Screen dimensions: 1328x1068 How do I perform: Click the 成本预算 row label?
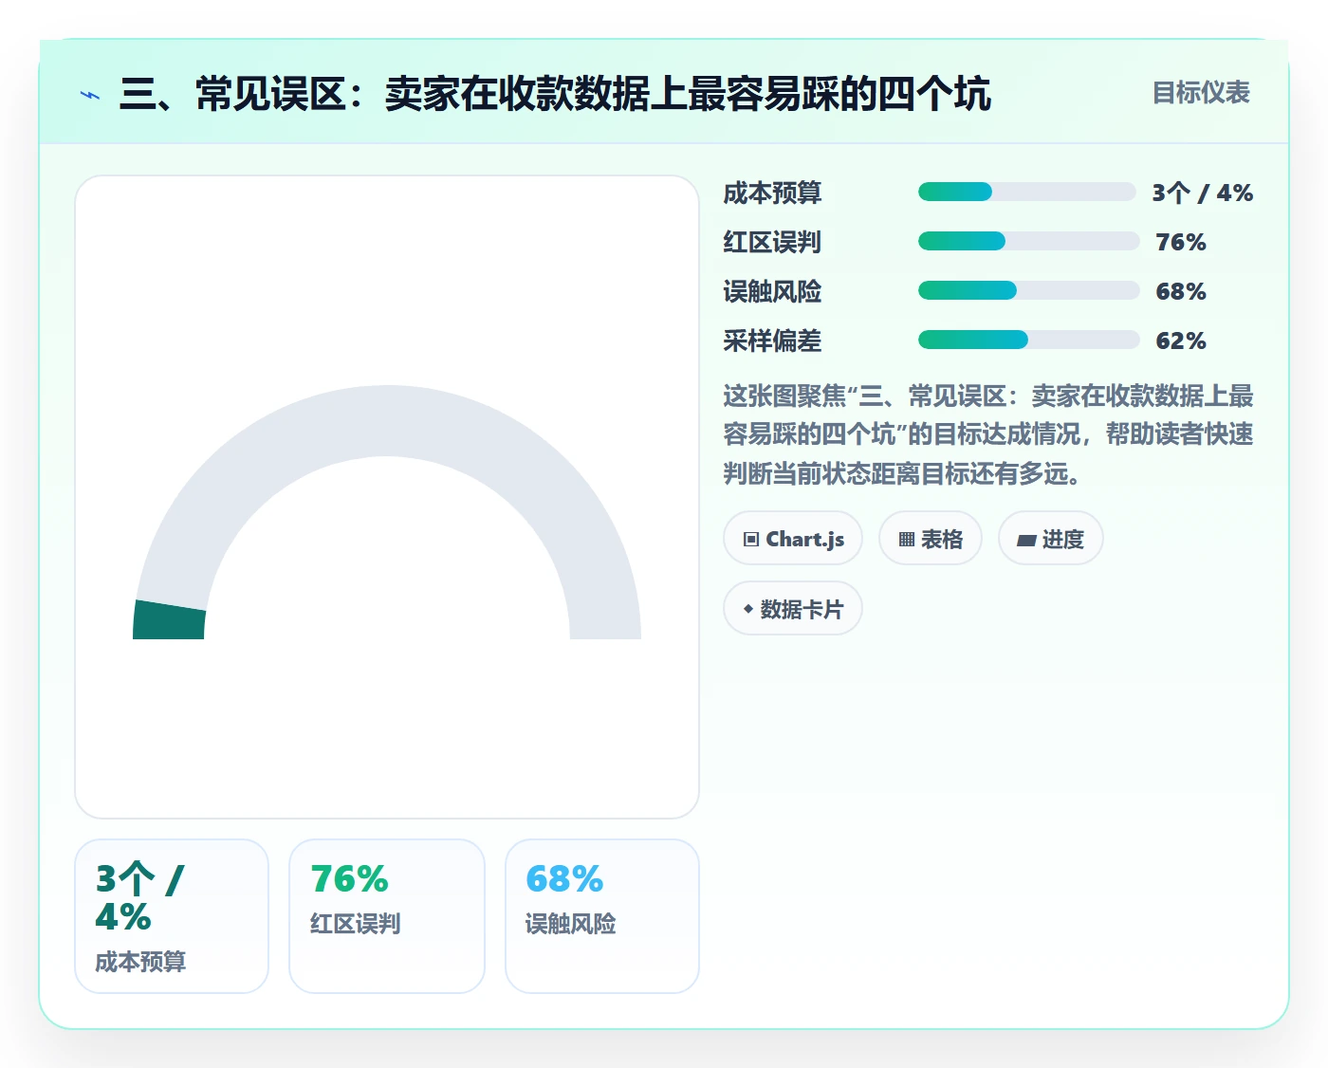(x=772, y=193)
